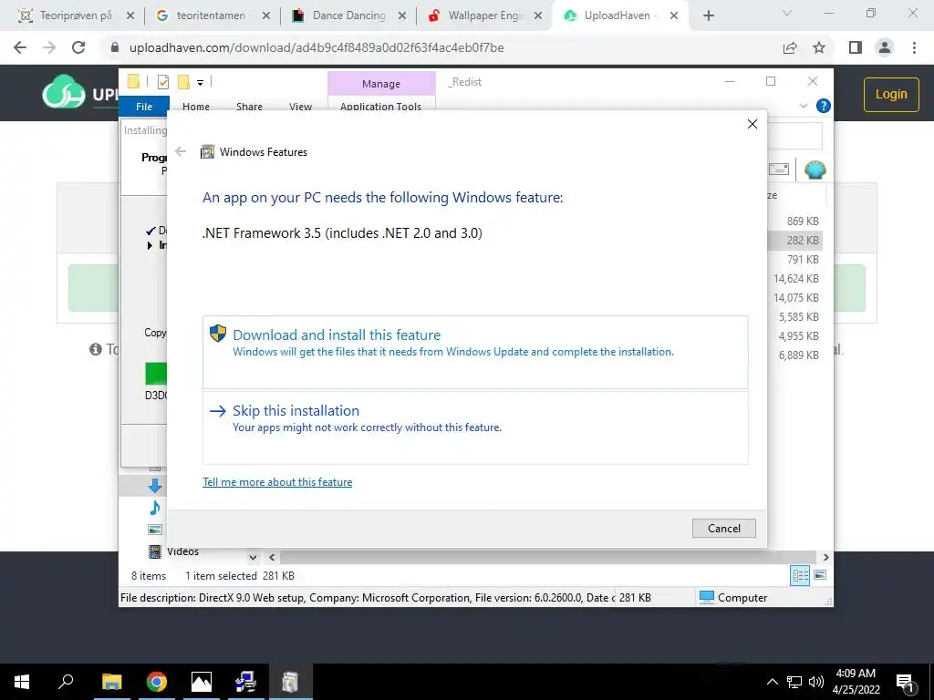This screenshot has width=934, height=700.
Task: Close the Wallpaper Engi browser tab
Action: pyautogui.click(x=538, y=16)
